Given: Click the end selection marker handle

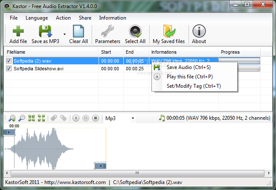Looking at the screenshot, I should [x=100, y=166].
